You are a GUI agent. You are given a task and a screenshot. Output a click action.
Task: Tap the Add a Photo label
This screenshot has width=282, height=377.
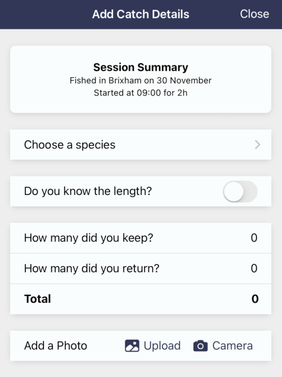point(56,346)
